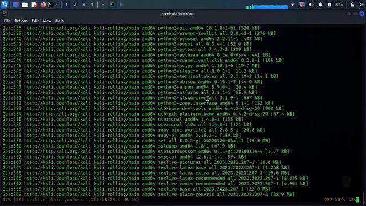This screenshot has height=206, width=366.
Task: Click the terminal vertical scrollbar
Action: point(363,197)
